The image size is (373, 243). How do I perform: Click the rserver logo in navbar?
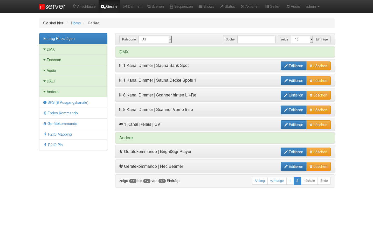coord(52,6)
